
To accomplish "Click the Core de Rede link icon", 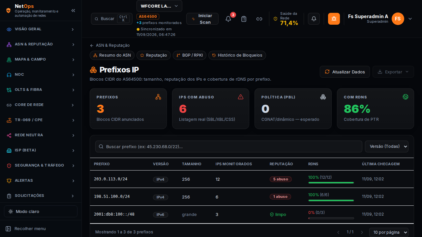I will [x=9, y=105].
